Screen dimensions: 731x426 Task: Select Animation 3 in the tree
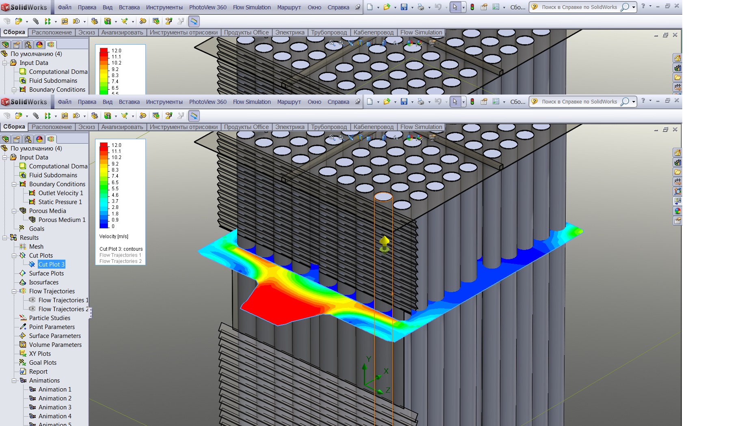pyautogui.click(x=55, y=407)
